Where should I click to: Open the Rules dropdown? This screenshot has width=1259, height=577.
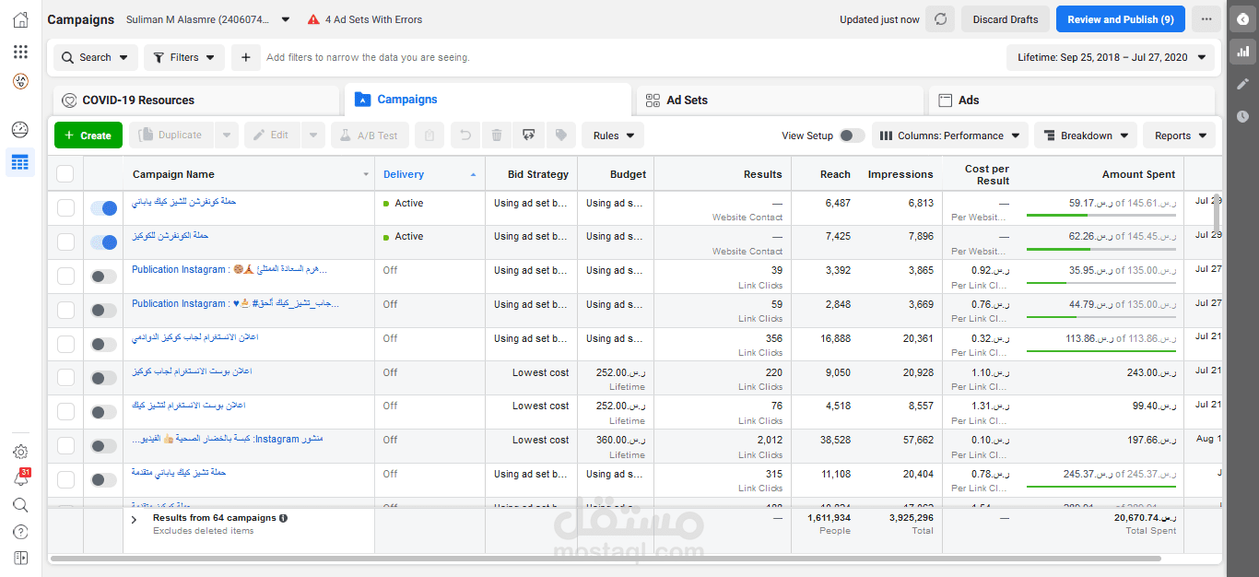point(613,135)
